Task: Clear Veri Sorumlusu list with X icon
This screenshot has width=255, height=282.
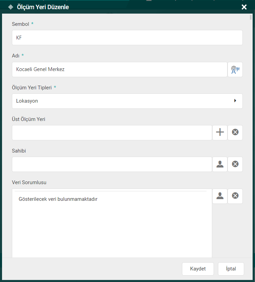Action: 235,196
